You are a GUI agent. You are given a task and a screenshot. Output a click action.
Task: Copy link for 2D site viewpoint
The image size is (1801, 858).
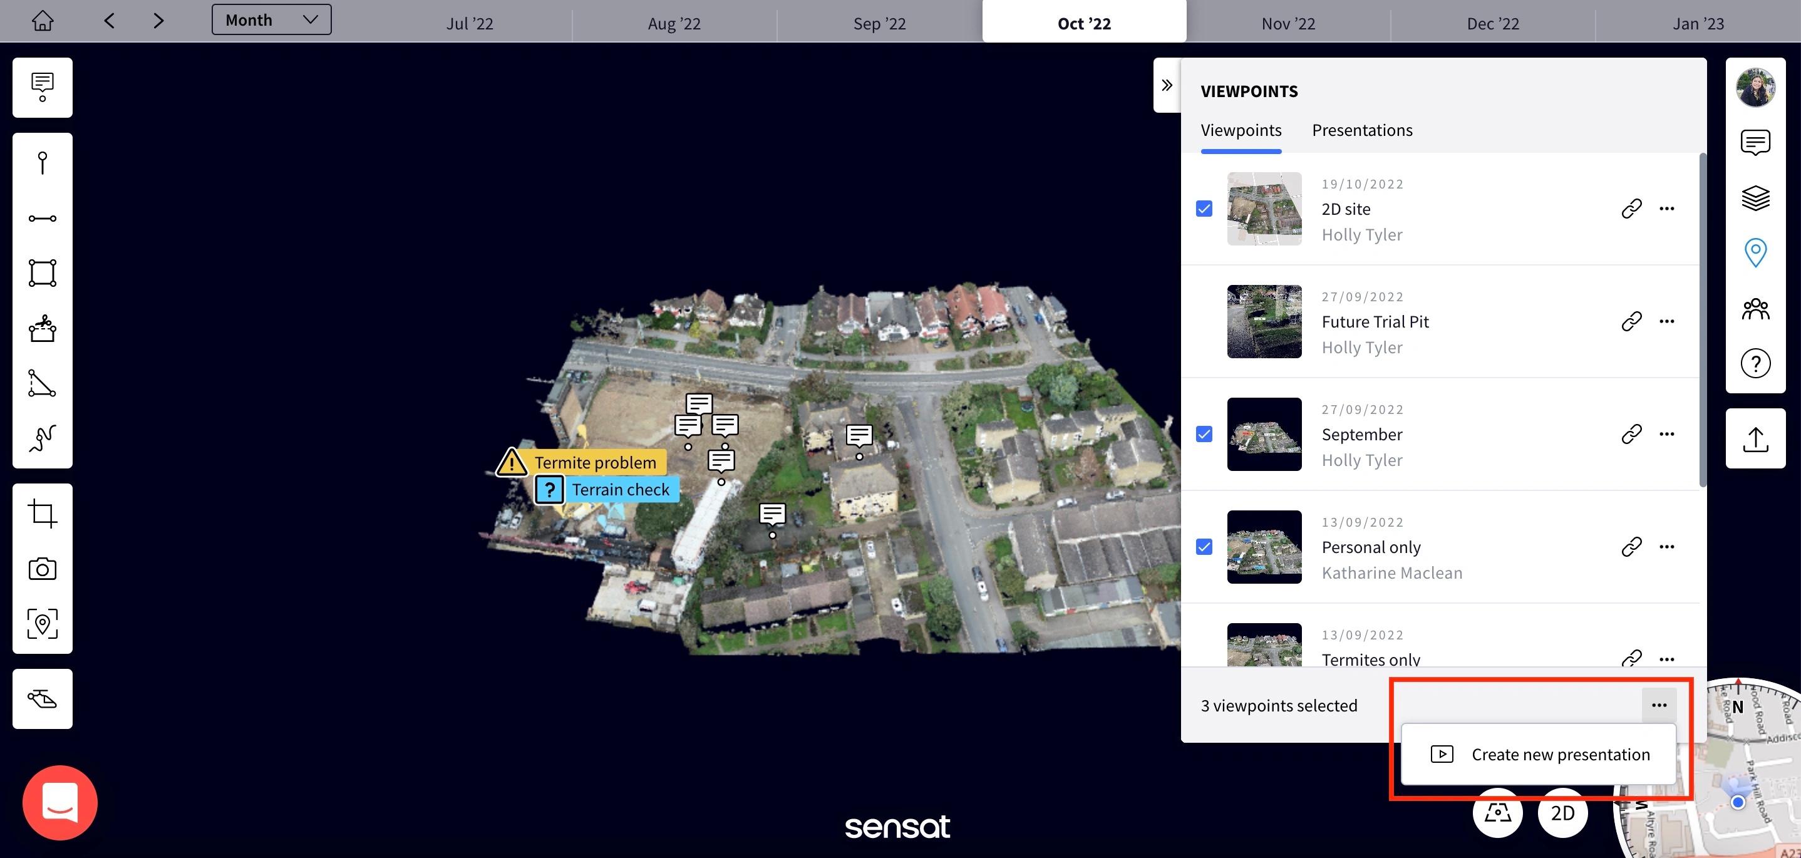[1631, 209]
